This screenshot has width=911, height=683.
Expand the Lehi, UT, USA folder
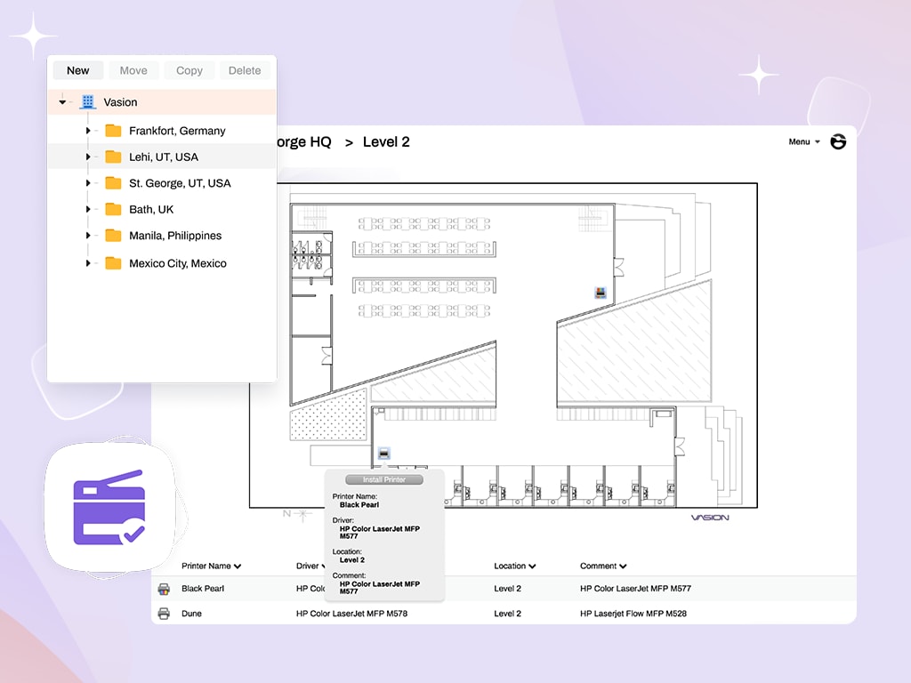pyautogui.click(x=88, y=157)
